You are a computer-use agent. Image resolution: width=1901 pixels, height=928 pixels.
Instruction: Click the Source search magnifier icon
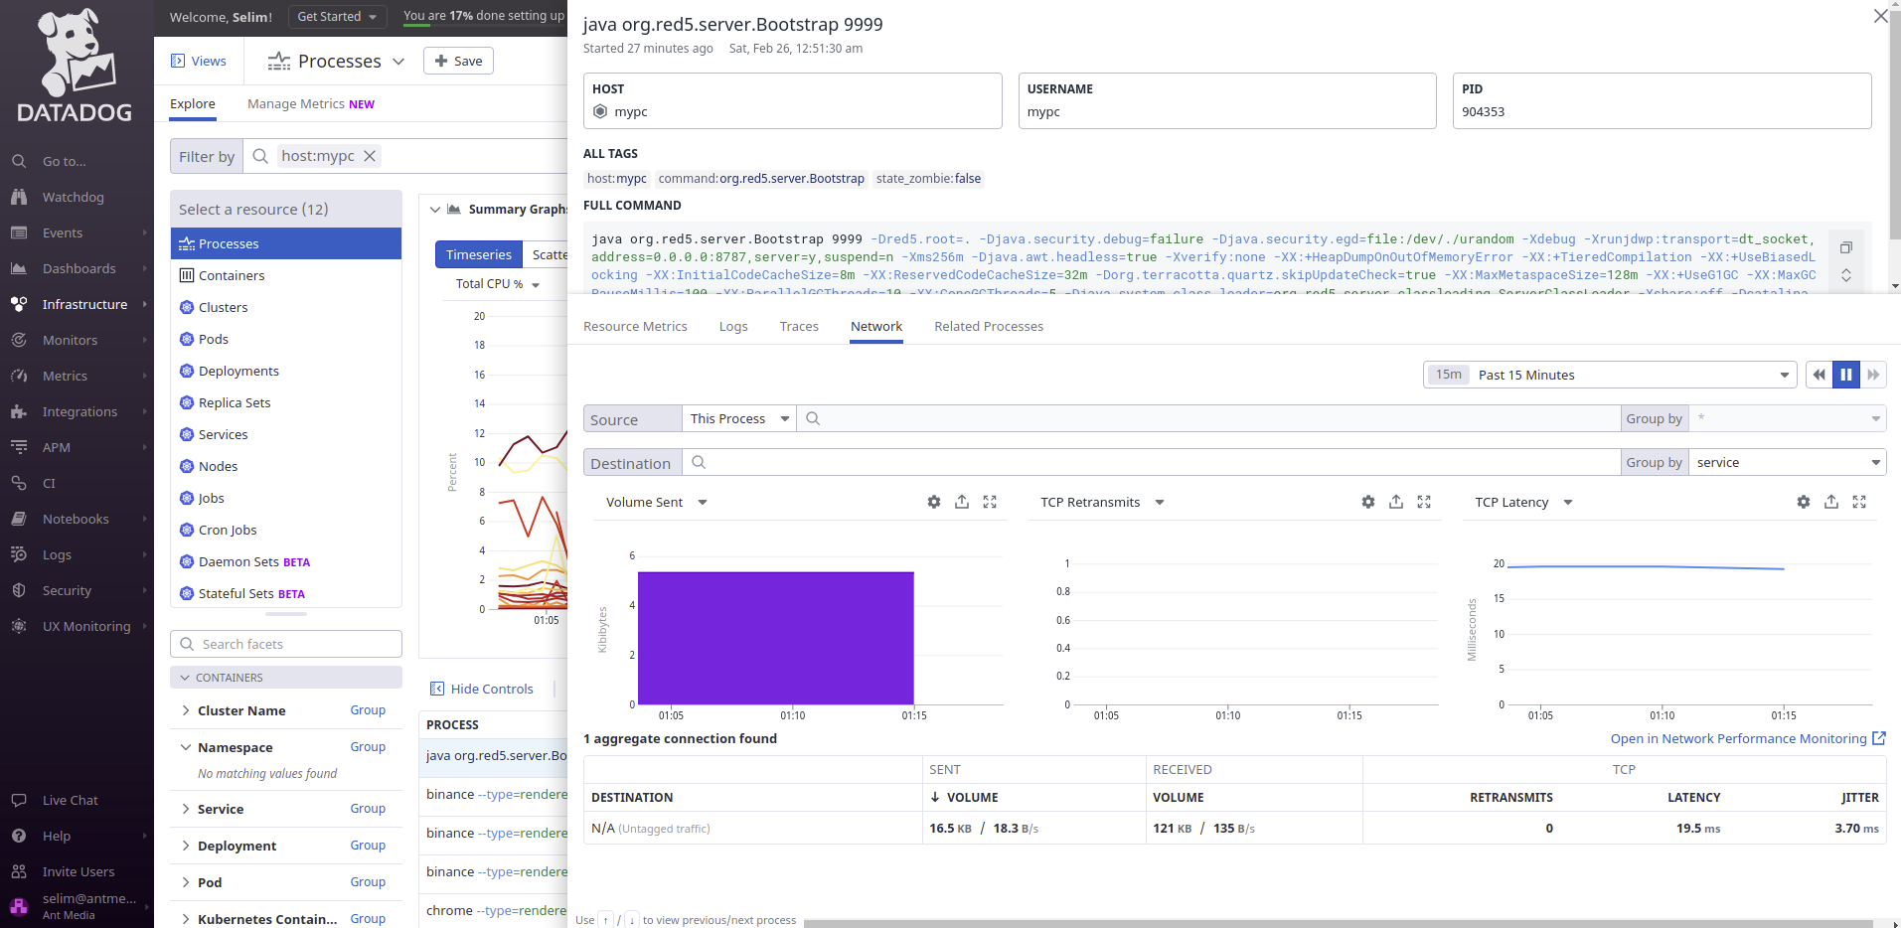tap(813, 418)
